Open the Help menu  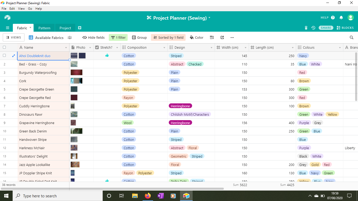click(x=39, y=8)
